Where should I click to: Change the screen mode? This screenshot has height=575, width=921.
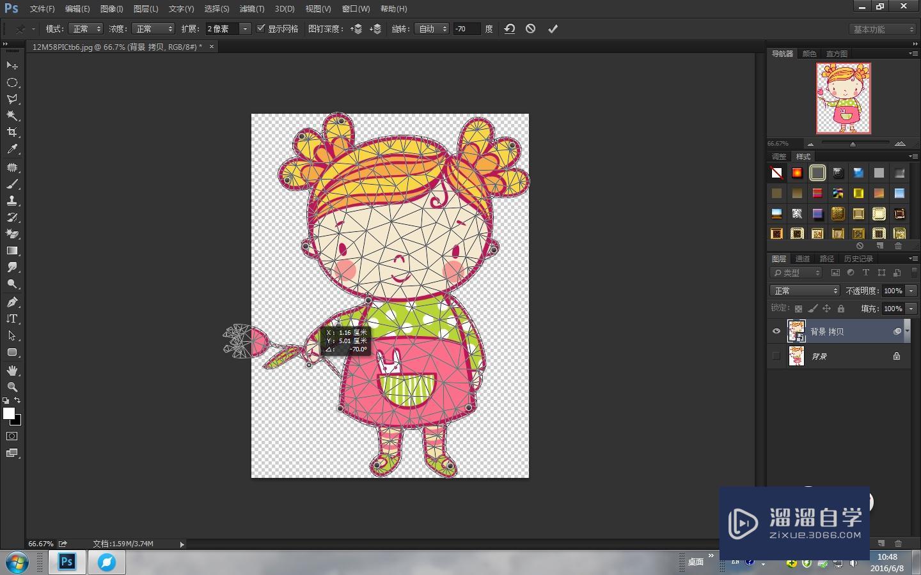(12, 453)
